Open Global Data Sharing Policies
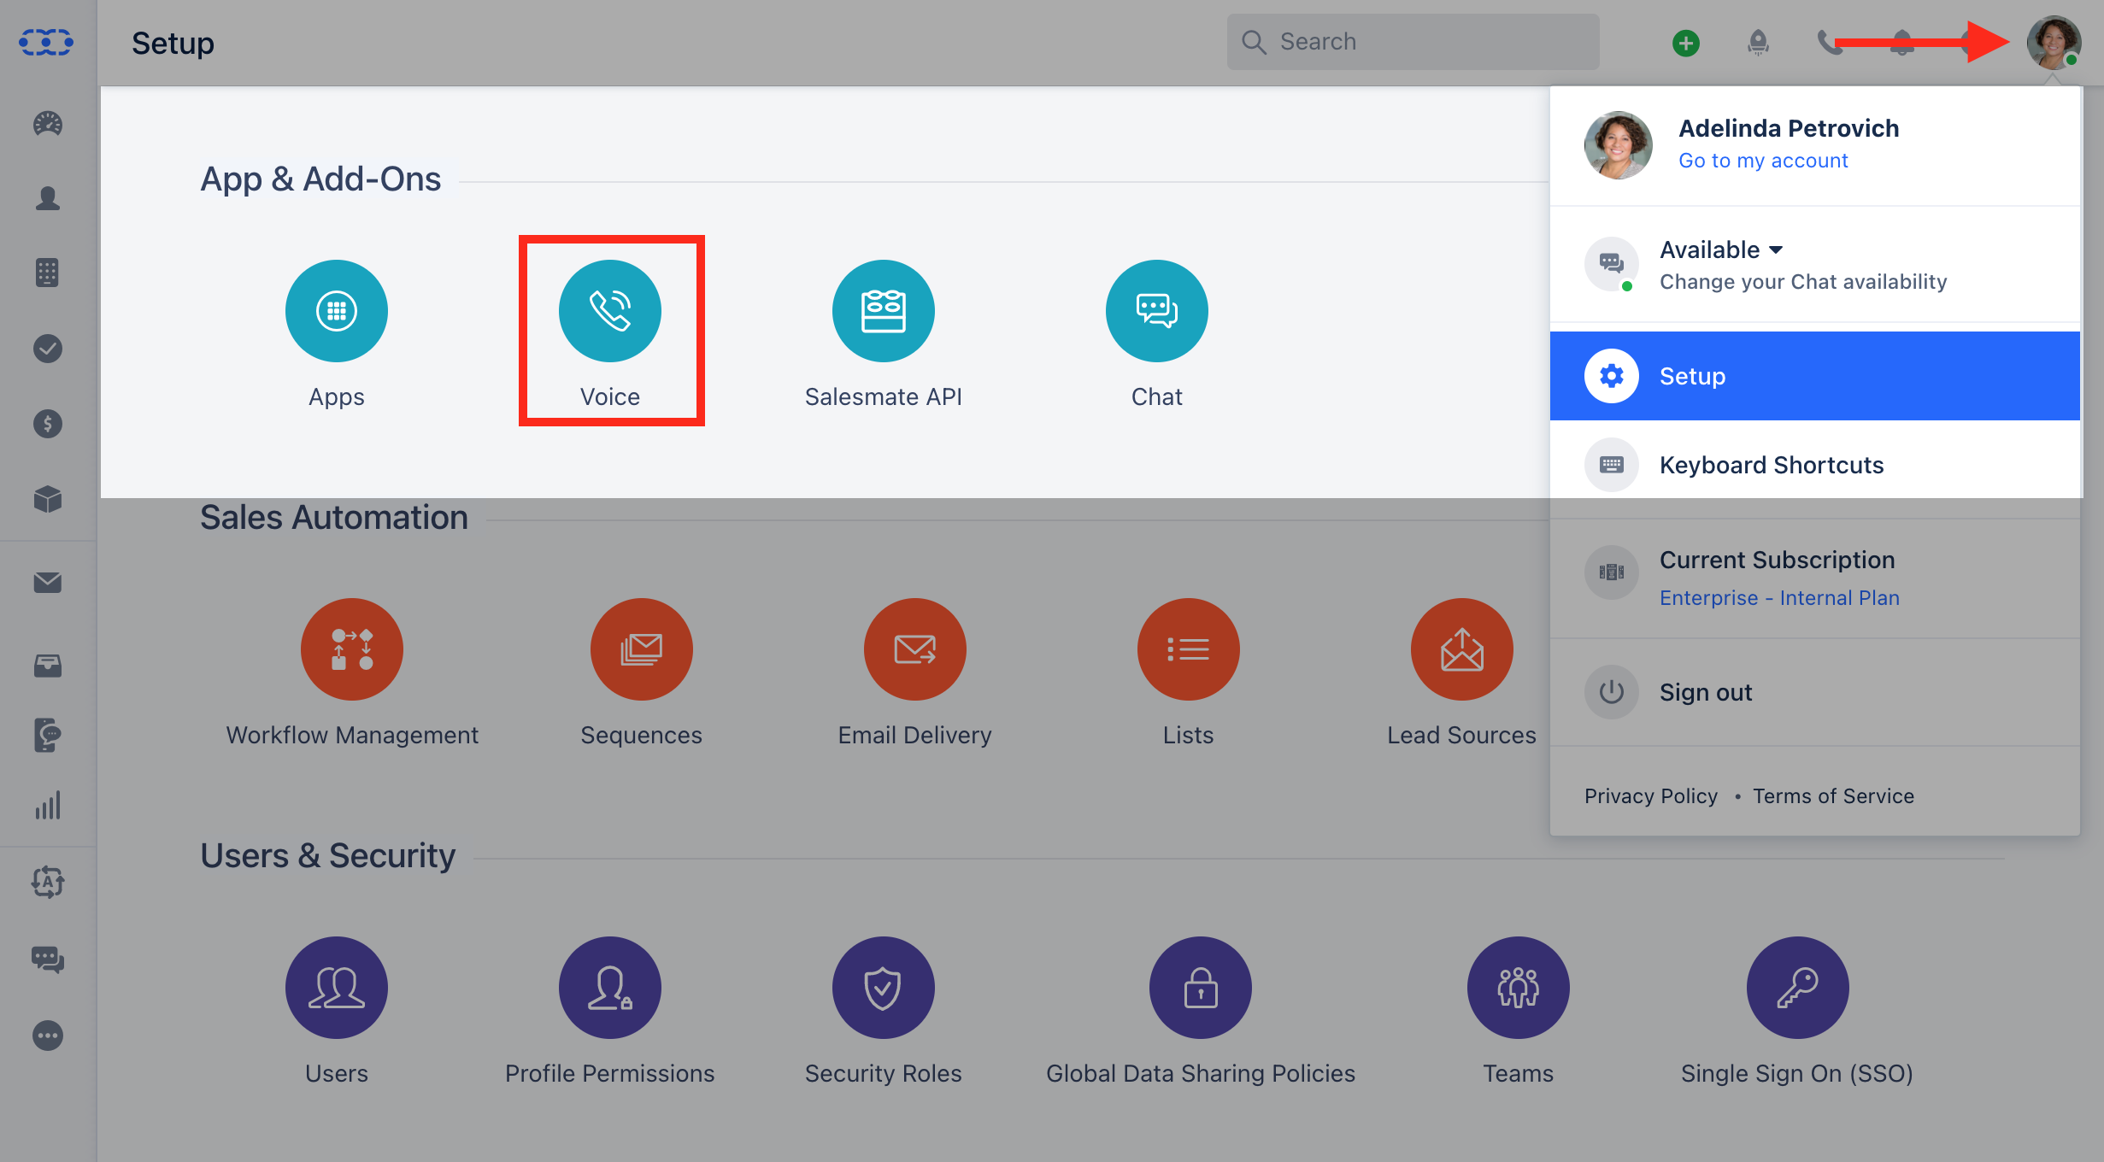Image resolution: width=2104 pixels, height=1162 pixels. pyautogui.click(x=1201, y=988)
